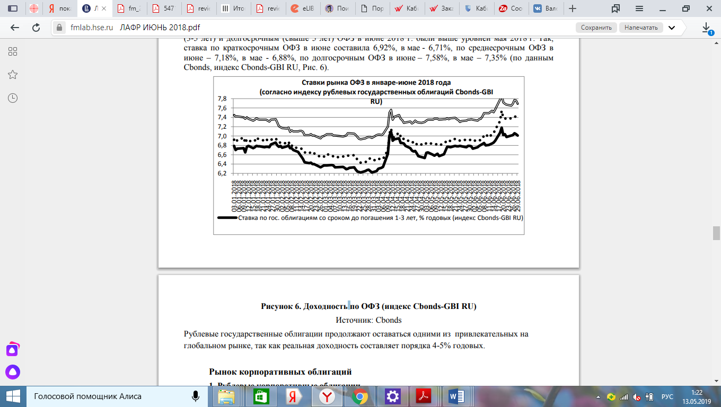Click the OFZ rates chart
721x407 pixels.
point(368,155)
